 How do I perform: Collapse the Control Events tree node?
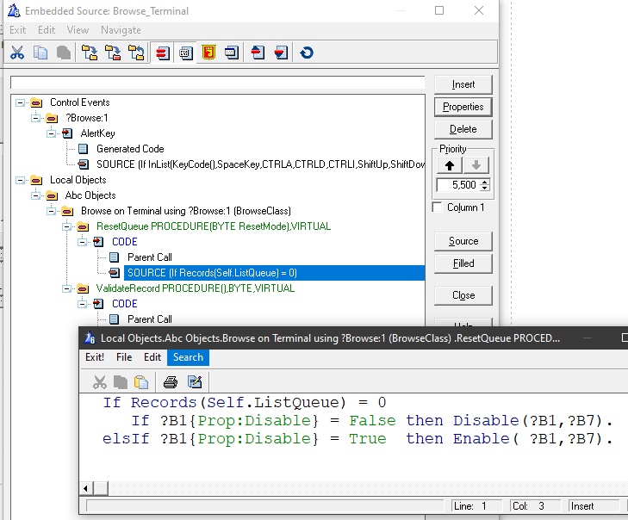click(x=20, y=102)
